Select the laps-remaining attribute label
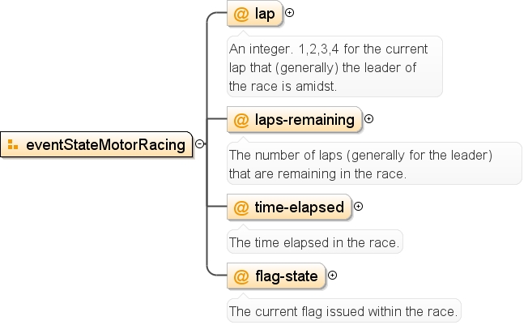The width and height of the screenshot is (528, 325). point(304,120)
